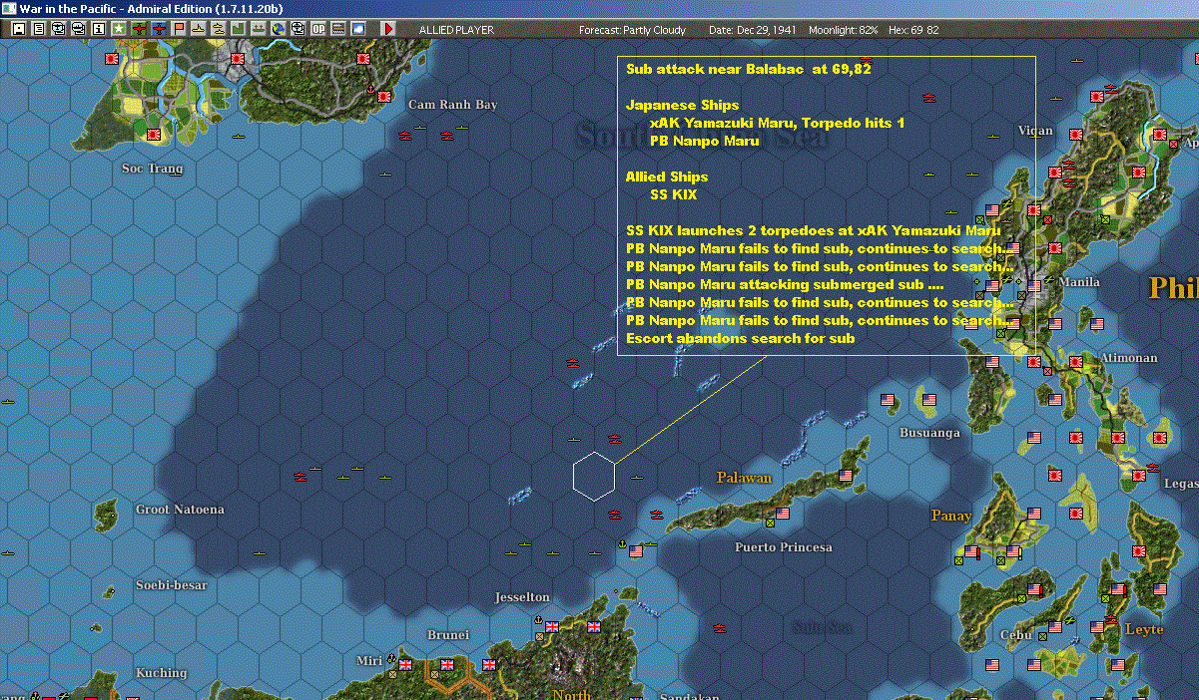Click the Date: Dec 29,1941 status
This screenshot has width=1199, height=700.
tap(754, 30)
